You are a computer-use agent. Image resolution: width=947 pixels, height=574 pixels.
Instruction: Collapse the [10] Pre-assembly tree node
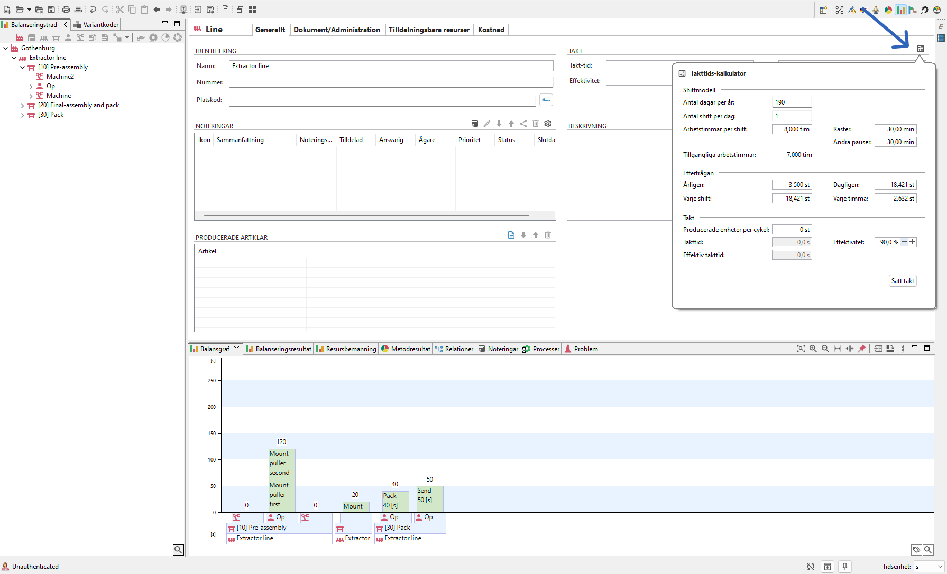point(22,68)
